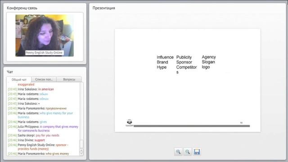This screenshot has width=288, height=162.
Task: Click the presentation slide with vocabulary words
Action: click(x=188, y=80)
